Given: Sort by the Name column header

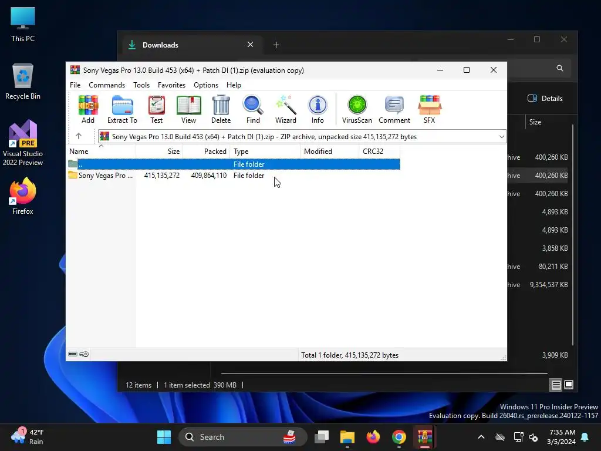Looking at the screenshot, I should point(102,152).
